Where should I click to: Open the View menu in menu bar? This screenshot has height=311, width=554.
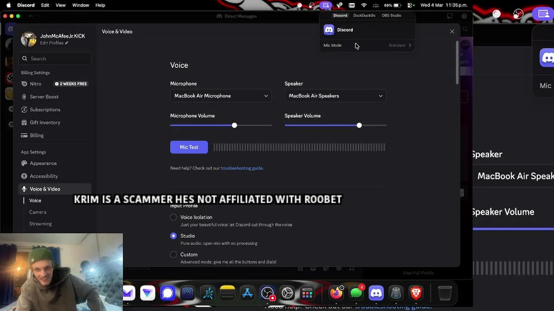(61, 5)
